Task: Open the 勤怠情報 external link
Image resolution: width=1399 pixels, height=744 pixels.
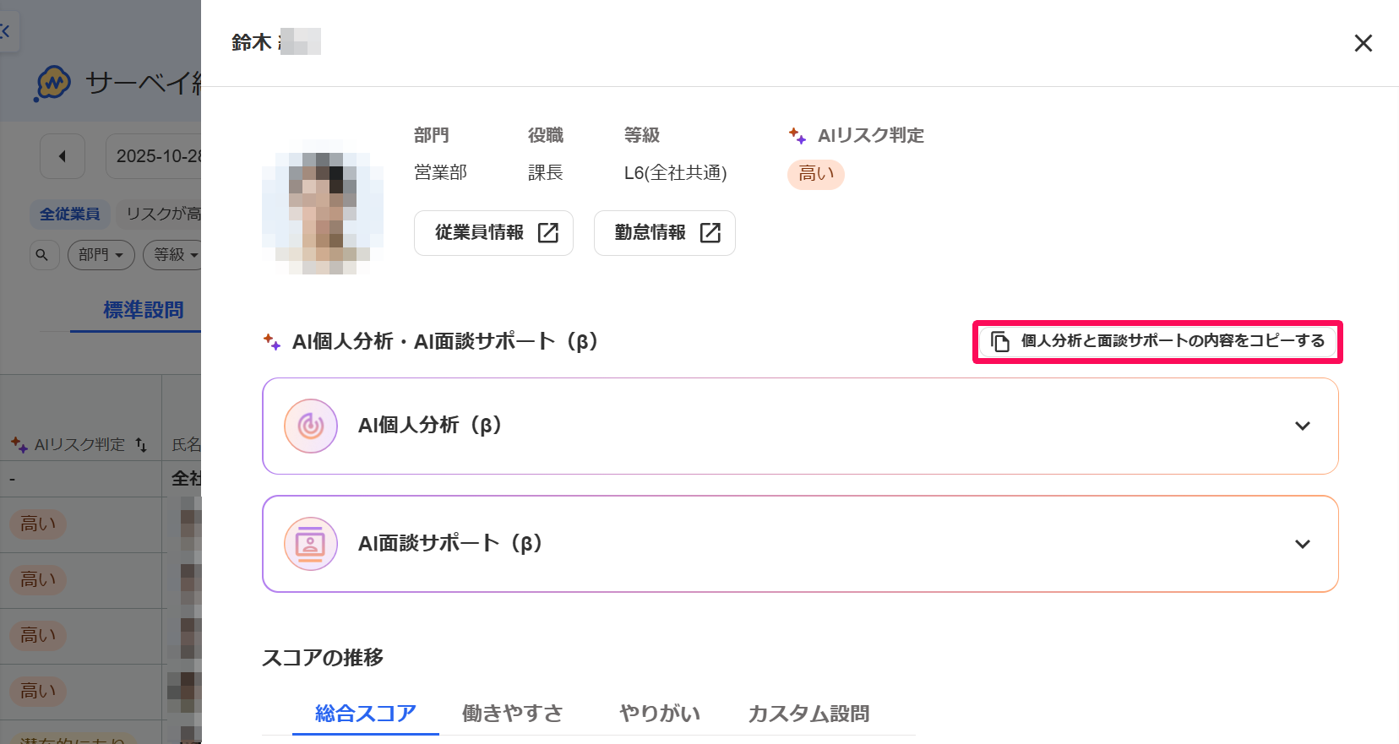Action: point(665,233)
